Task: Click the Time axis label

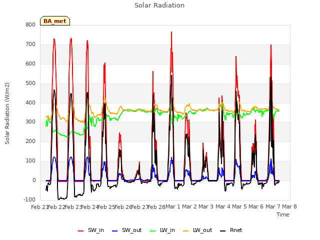Action: pos(283,214)
